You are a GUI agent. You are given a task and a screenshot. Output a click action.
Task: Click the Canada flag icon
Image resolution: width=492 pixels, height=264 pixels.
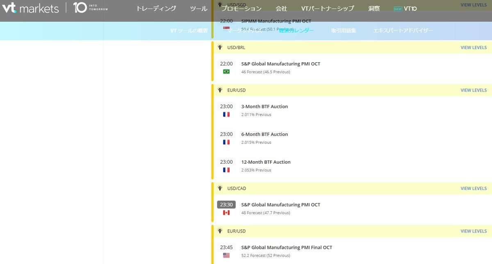tap(226, 212)
